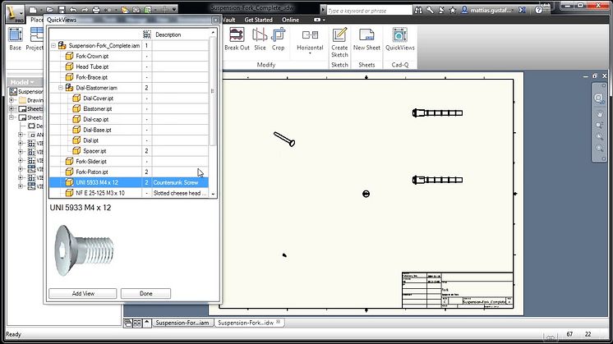Image resolution: width=613 pixels, height=344 pixels.
Task: Click the up arrow beside the document tabs
Action: (x=146, y=323)
